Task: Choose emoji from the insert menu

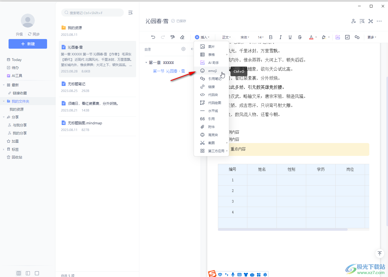Action: 211,71
